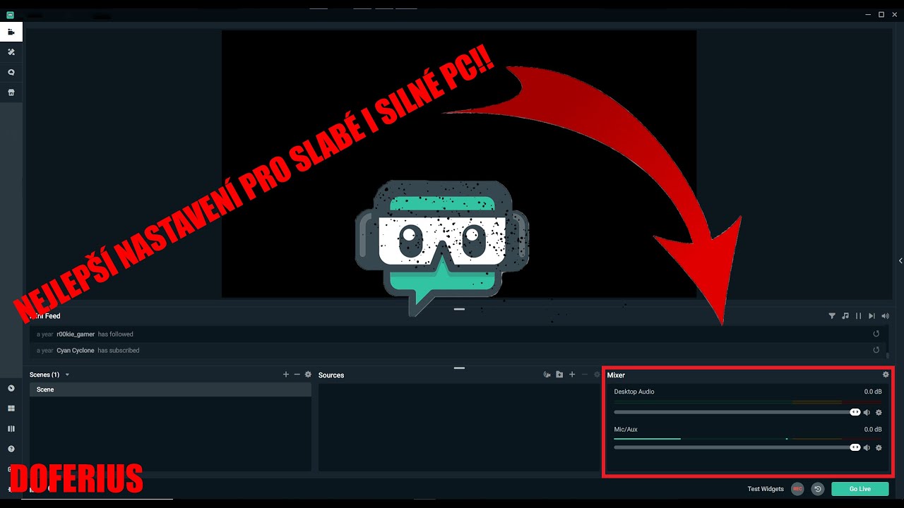Viewport: 904px width, 508px height.
Task: Open the App Store from the sidebar
Action: pyautogui.click(x=11, y=92)
